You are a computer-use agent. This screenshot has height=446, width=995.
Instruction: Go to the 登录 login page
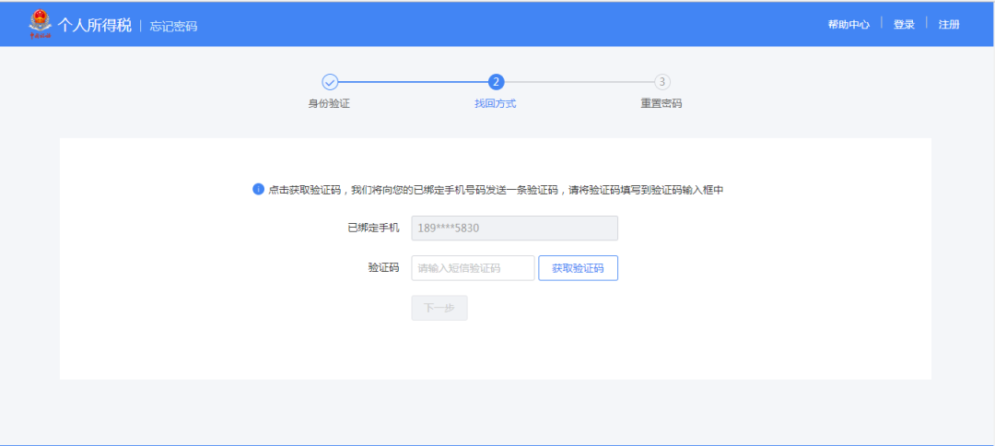[903, 25]
